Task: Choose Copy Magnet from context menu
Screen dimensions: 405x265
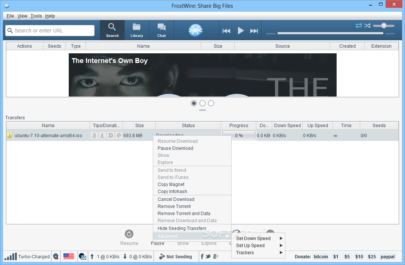Action: [x=192, y=184]
